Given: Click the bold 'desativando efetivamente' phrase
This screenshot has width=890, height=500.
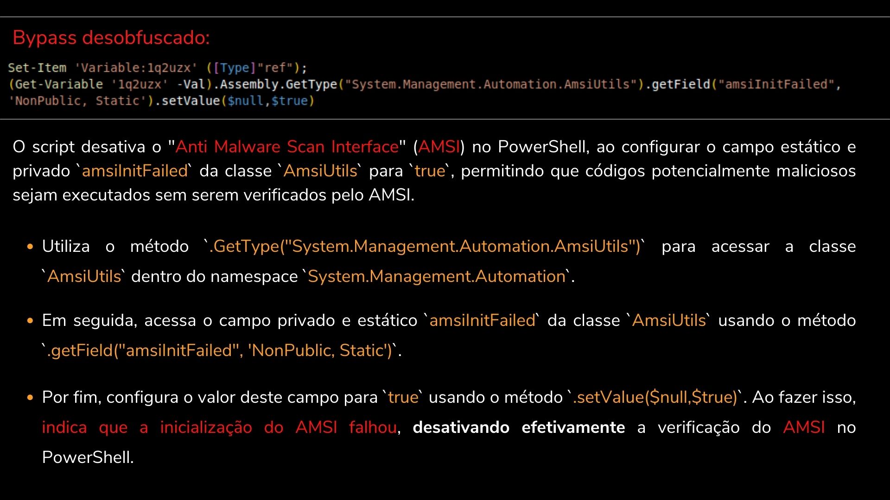Looking at the screenshot, I should [x=518, y=427].
